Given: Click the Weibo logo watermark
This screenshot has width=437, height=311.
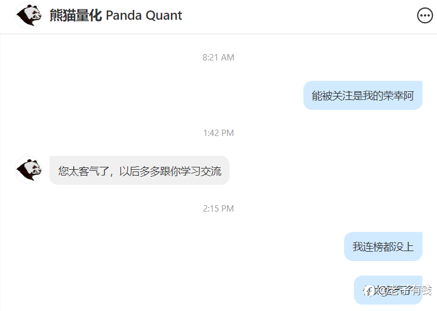Looking at the screenshot, I should (368, 291).
